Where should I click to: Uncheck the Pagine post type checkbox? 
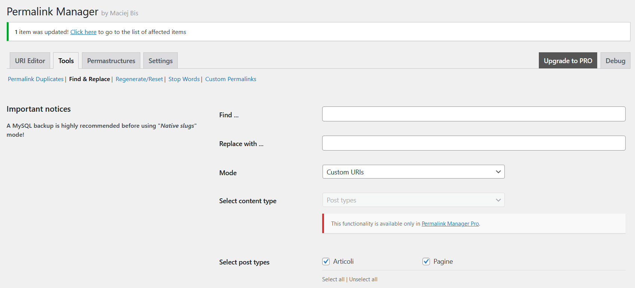[426, 261]
